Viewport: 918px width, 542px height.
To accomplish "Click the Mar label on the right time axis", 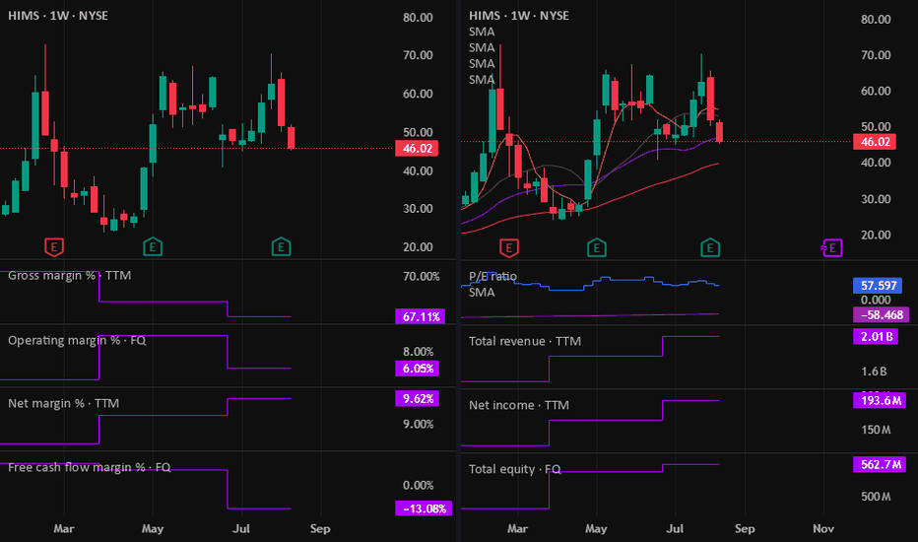I will (517, 528).
